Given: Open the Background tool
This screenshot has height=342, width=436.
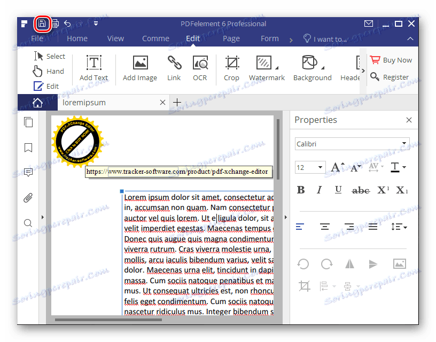Looking at the screenshot, I should click(312, 68).
